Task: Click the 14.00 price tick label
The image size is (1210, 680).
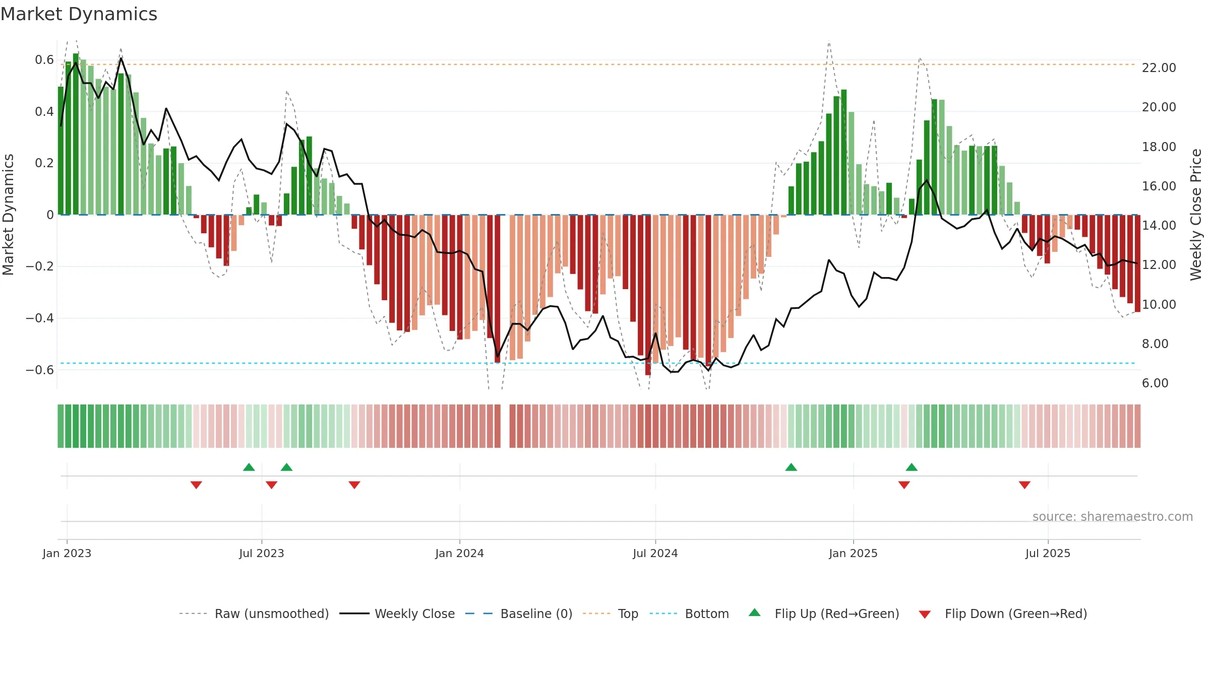Action: point(1159,225)
